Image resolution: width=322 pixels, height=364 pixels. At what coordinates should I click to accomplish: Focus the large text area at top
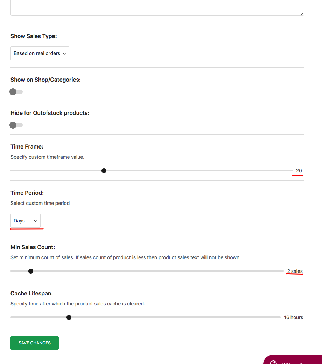point(157,8)
